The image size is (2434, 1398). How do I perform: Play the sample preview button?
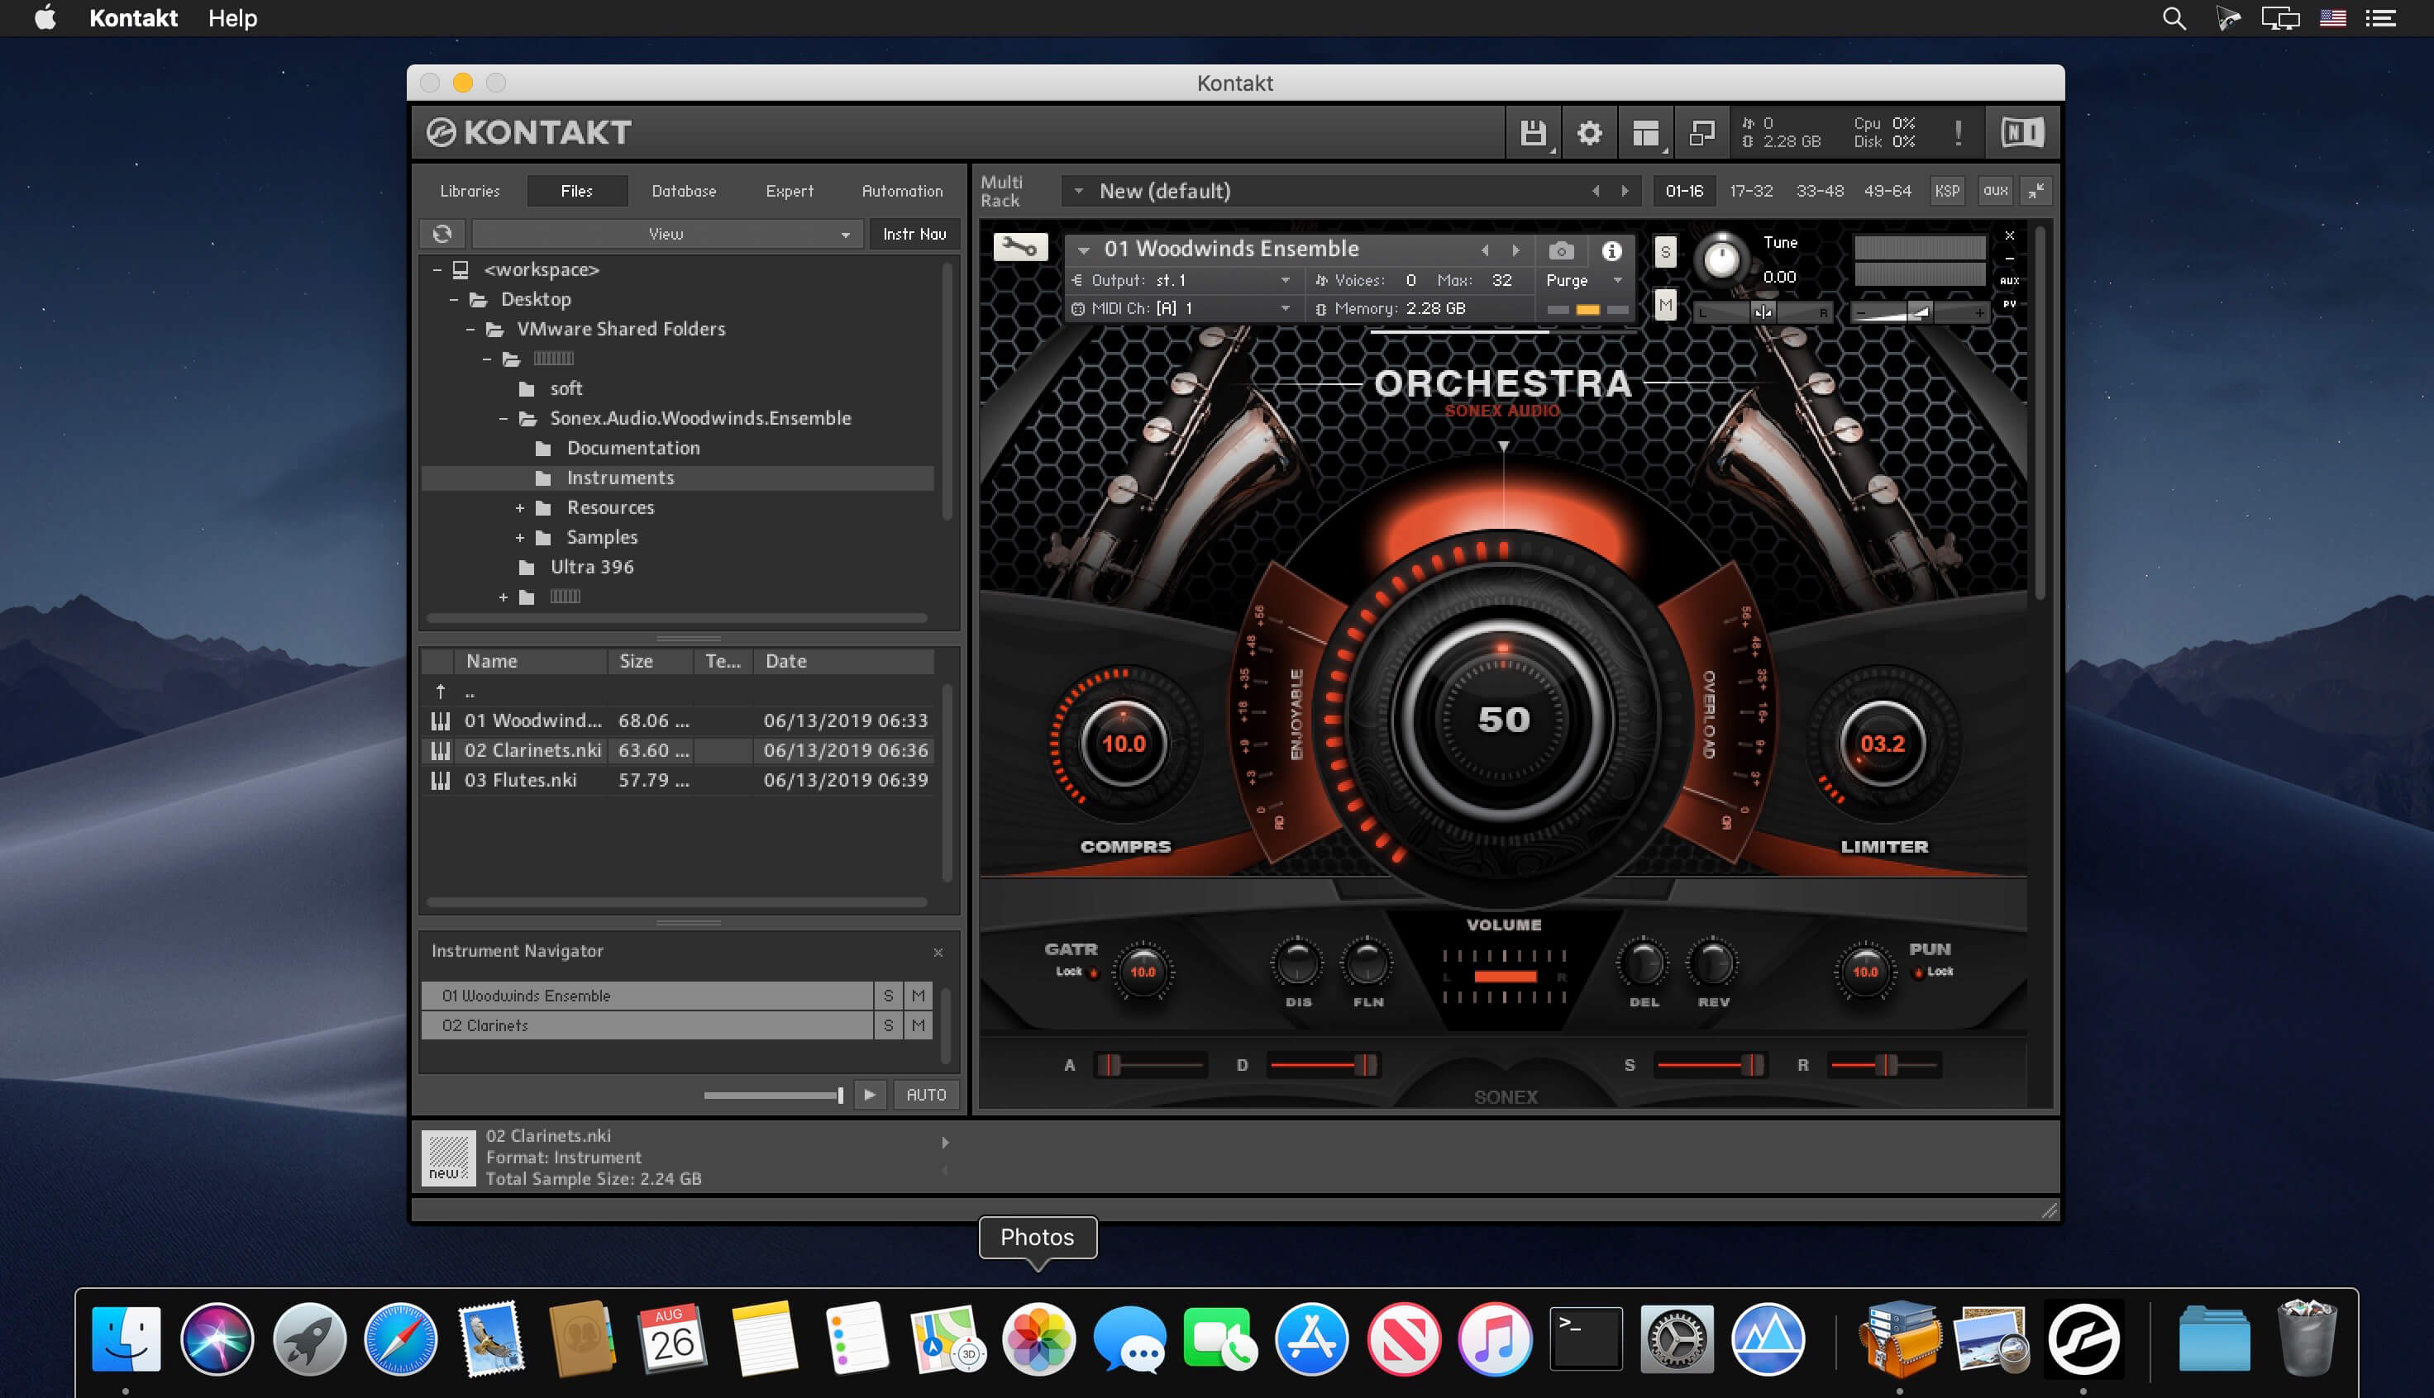869,1095
